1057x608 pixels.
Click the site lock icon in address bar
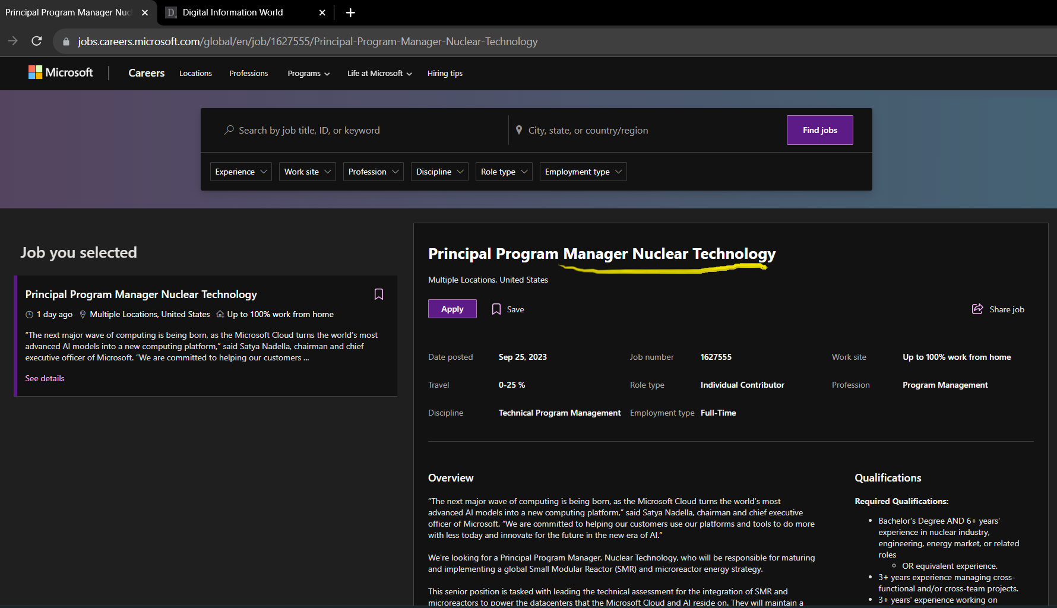[x=66, y=42]
